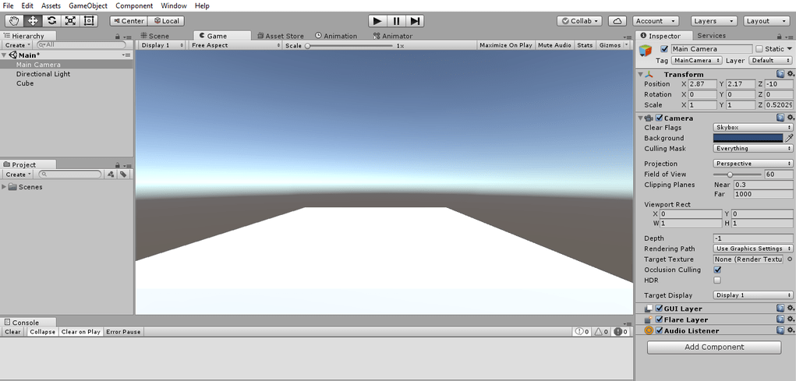Toggle Main Camera active checkbox

tap(664, 49)
